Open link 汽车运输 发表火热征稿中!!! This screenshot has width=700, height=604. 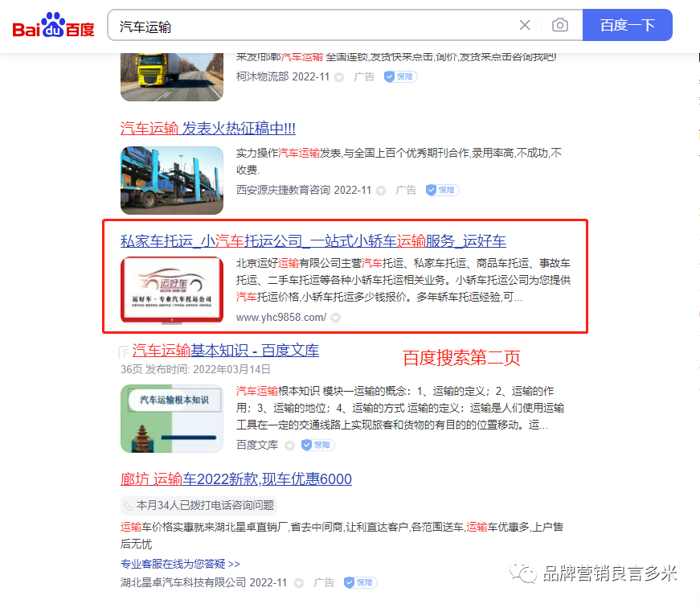208,129
